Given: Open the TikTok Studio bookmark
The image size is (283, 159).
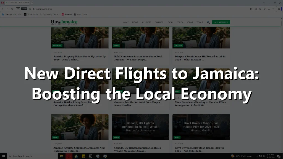Looking at the screenshot, I should coord(31,14).
